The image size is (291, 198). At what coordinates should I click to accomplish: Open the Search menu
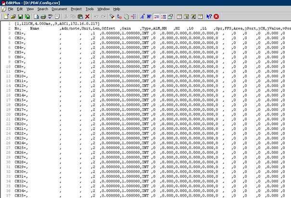pos(43,9)
